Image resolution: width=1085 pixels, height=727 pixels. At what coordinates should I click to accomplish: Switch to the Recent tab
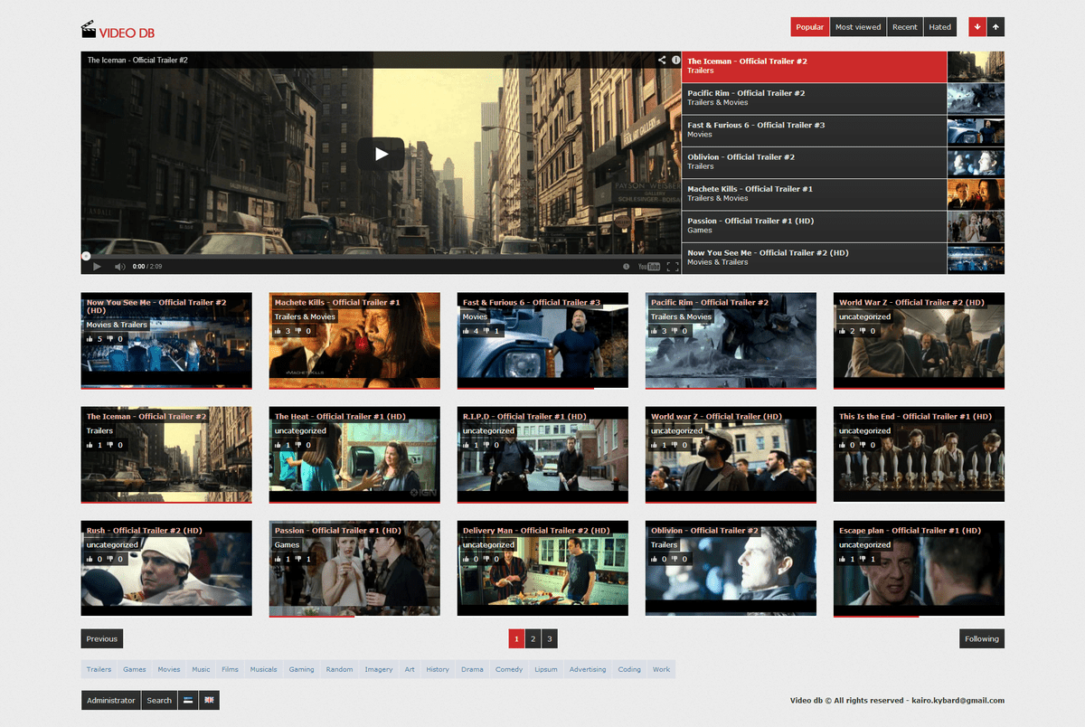coord(904,27)
